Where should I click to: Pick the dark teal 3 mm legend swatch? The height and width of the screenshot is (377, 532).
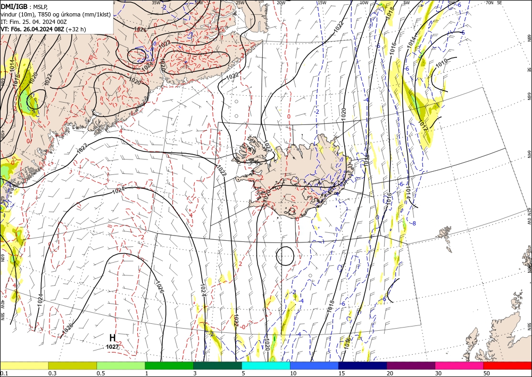coord(218,365)
